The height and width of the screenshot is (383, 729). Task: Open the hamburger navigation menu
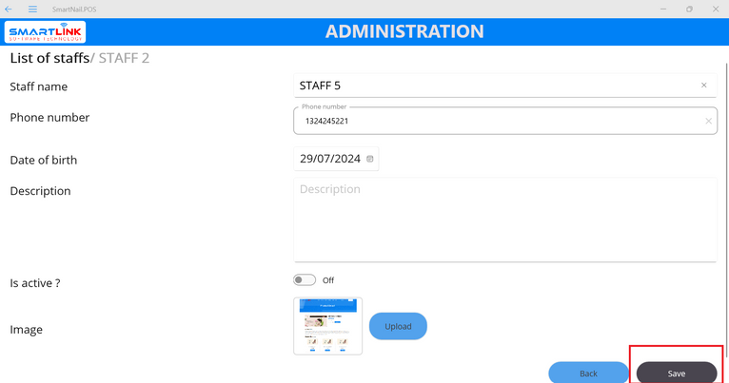point(32,10)
